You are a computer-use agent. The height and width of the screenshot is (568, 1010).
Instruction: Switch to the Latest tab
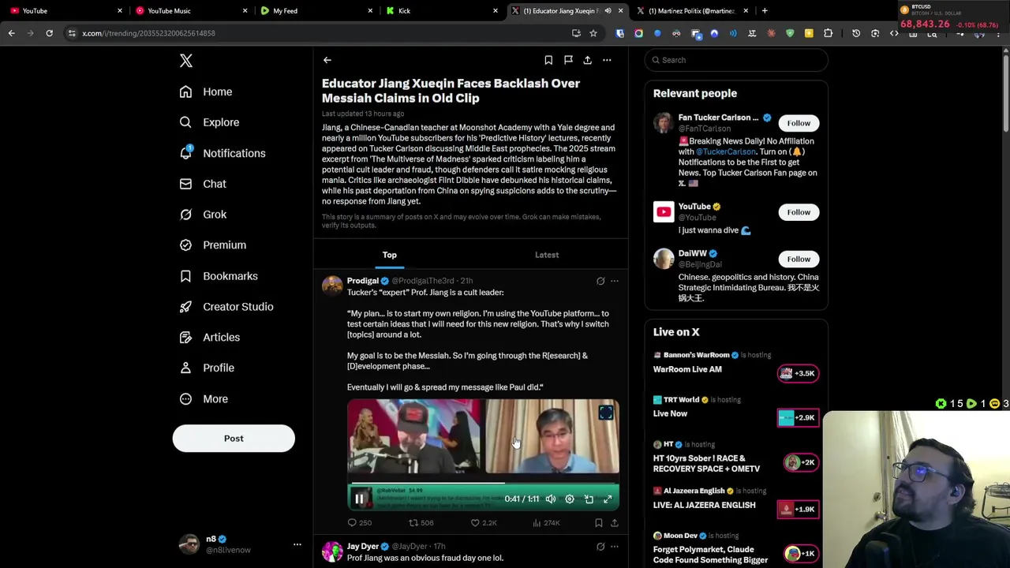[x=547, y=255]
